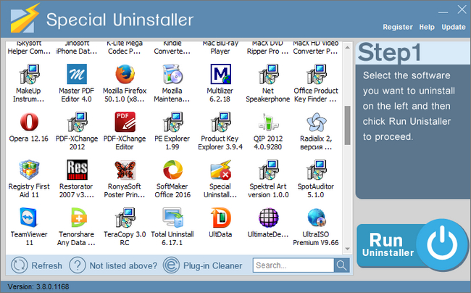Select Registry First Aid 11 icon
The width and height of the screenshot is (471, 293).
pyautogui.click(x=29, y=170)
